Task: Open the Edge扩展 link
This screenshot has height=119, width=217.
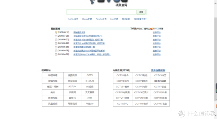Action: (114, 19)
